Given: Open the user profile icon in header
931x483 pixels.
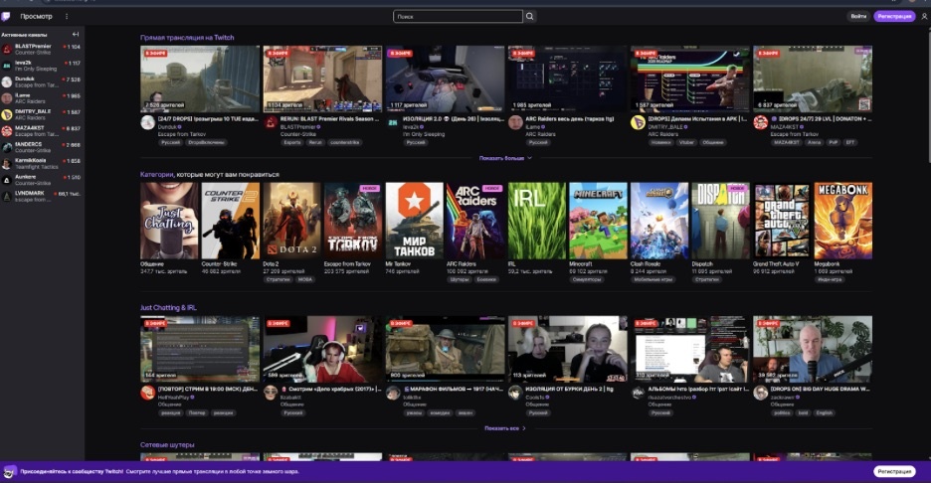Looking at the screenshot, I should click(x=924, y=17).
